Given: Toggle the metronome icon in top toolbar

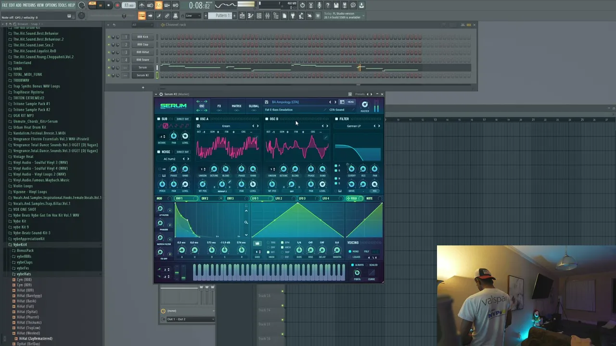Looking at the screenshot, I should pos(141,5).
